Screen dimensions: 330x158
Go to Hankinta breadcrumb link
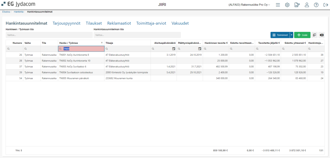click(19, 12)
